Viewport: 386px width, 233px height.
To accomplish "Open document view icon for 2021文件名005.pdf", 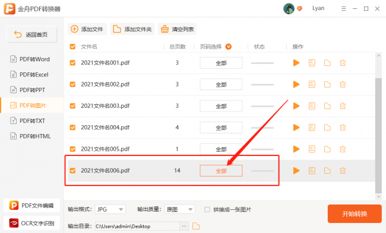I will coord(312,149).
